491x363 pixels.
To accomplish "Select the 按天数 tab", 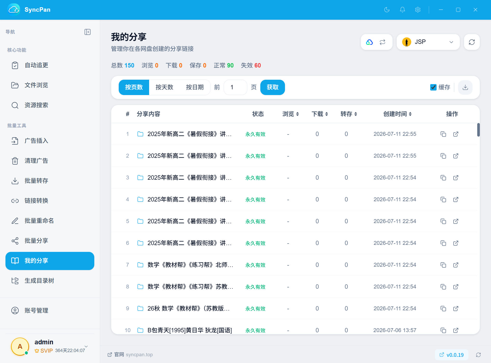I will [x=164, y=87].
